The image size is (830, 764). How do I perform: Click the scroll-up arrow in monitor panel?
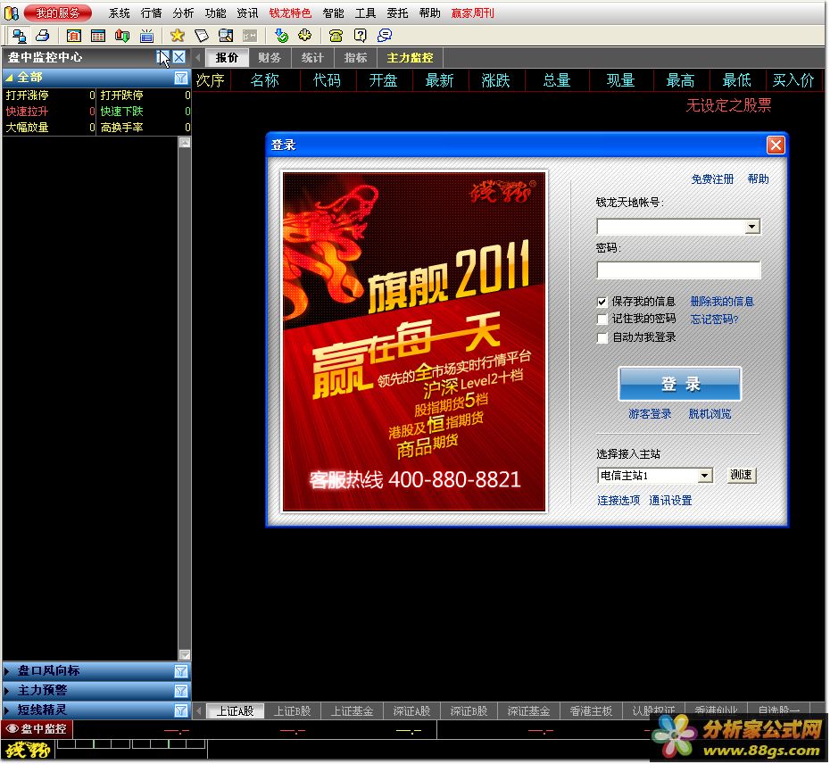pyautogui.click(x=184, y=143)
